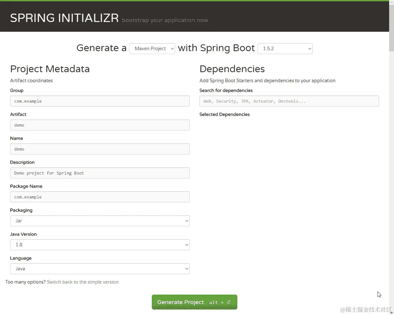The width and height of the screenshot is (394, 315).
Task: Click the Generate Project button
Action: point(195,302)
